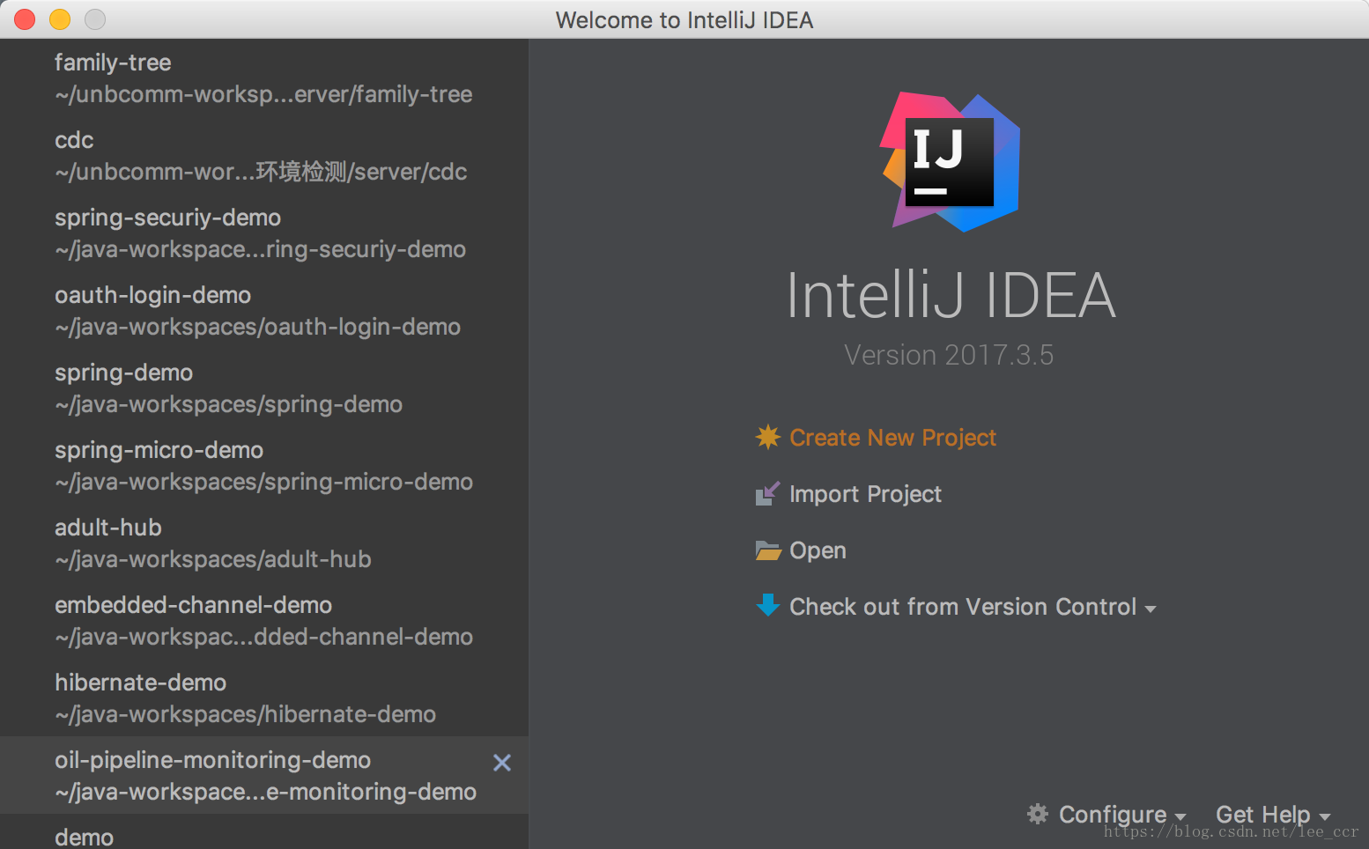This screenshot has width=1369, height=849.
Task: Open recent project family-tree
Action: pyautogui.click(x=264, y=78)
